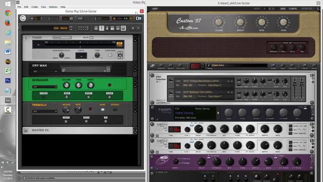Open the File menu
The width and height of the screenshot is (323, 182).
click(19, 7)
